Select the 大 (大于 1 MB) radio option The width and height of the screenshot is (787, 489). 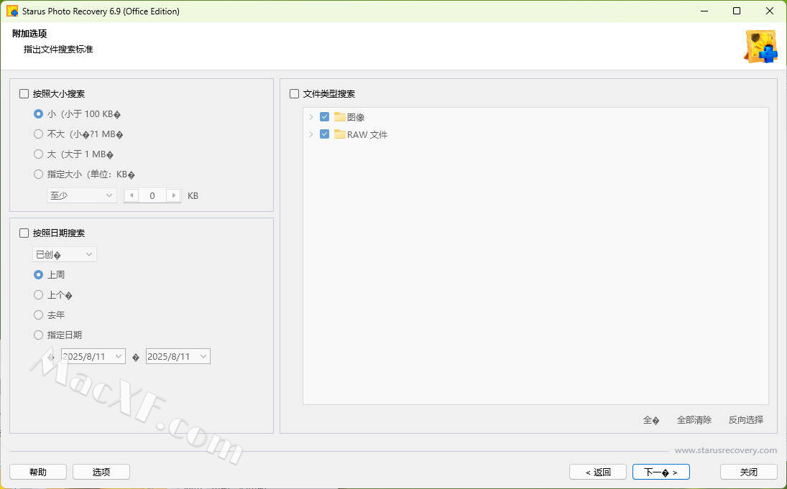(x=38, y=154)
